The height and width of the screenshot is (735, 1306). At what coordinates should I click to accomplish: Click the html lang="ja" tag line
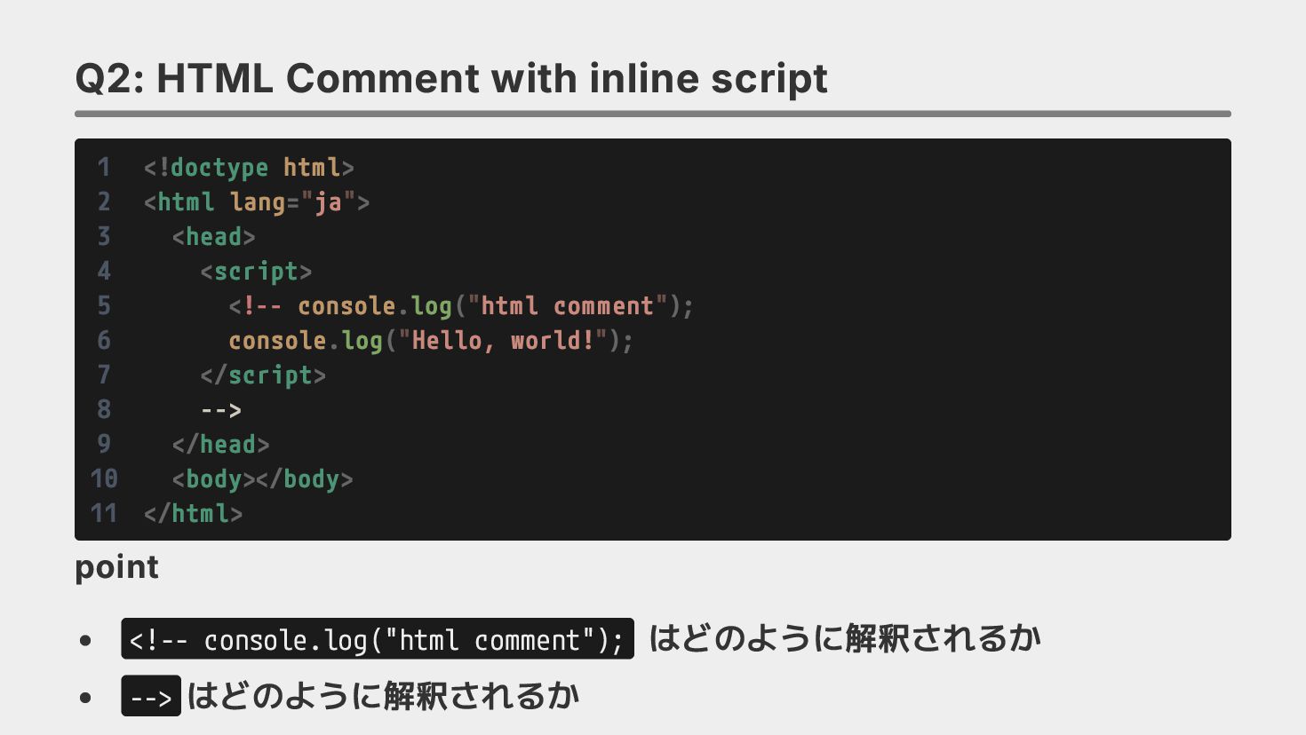256,202
